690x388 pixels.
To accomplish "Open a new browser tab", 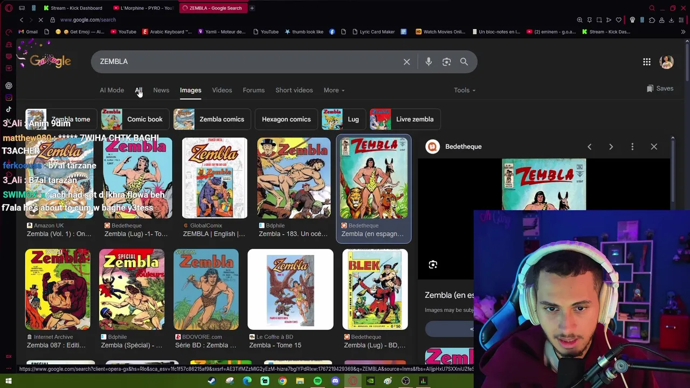I will click(x=252, y=8).
